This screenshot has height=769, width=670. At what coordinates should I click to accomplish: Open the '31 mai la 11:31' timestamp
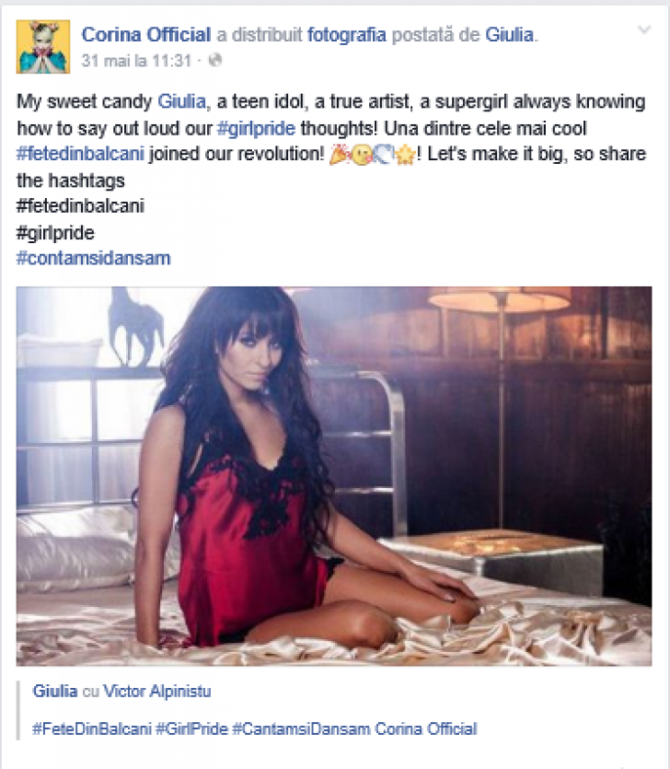coord(136,61)
